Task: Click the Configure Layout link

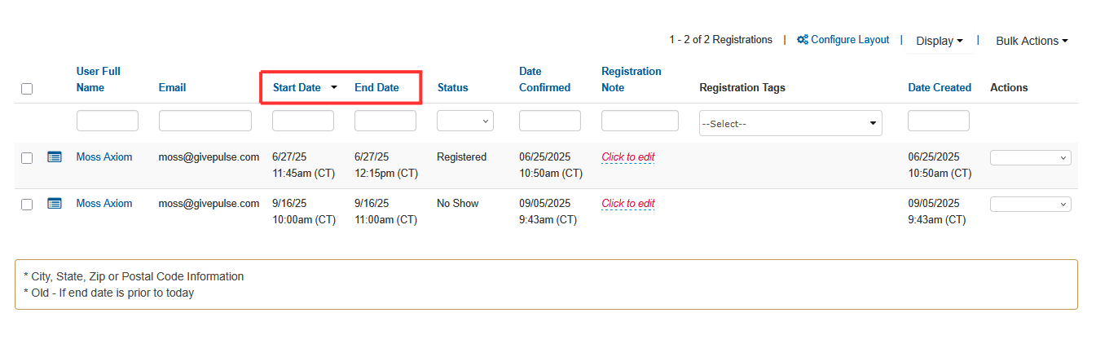Action: tap(850, 40)
